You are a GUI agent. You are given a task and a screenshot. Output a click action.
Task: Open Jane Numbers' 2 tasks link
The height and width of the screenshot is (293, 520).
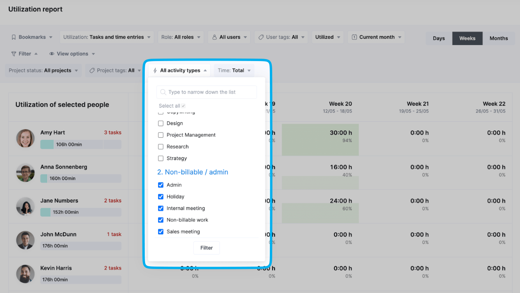112,201
